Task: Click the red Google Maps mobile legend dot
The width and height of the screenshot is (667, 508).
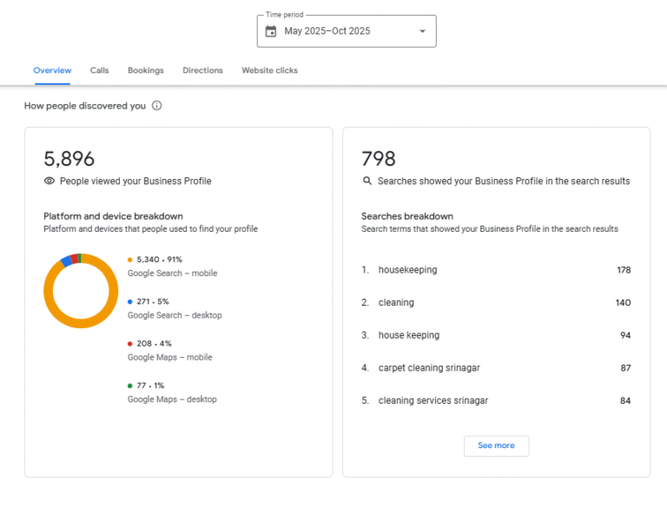Action: pyautogui.click(x=130, y=344)
